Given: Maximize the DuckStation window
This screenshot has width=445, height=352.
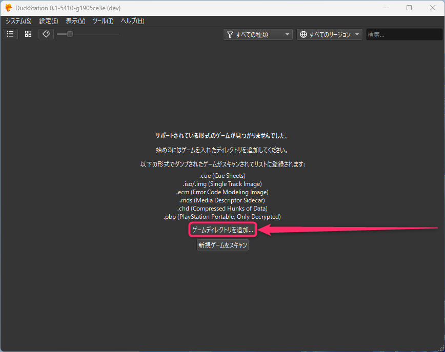Looking at the screenshot, I should 409,8.
